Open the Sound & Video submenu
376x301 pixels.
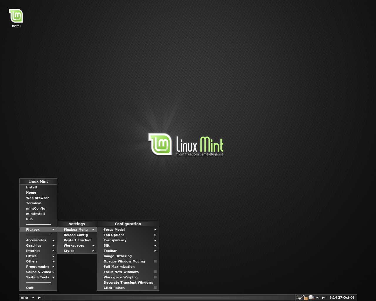coord(38,272)
